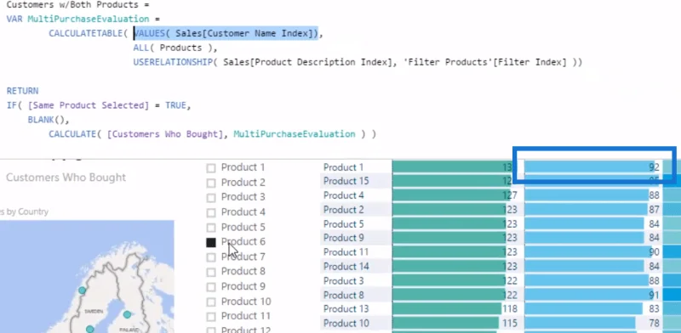
Task: Check the Product 7 slicer checkbox
Action: [x=210, y=257]
